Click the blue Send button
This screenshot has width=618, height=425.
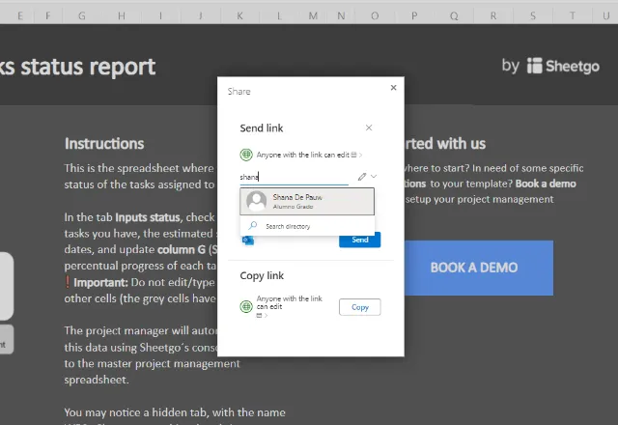pos(359,240)
